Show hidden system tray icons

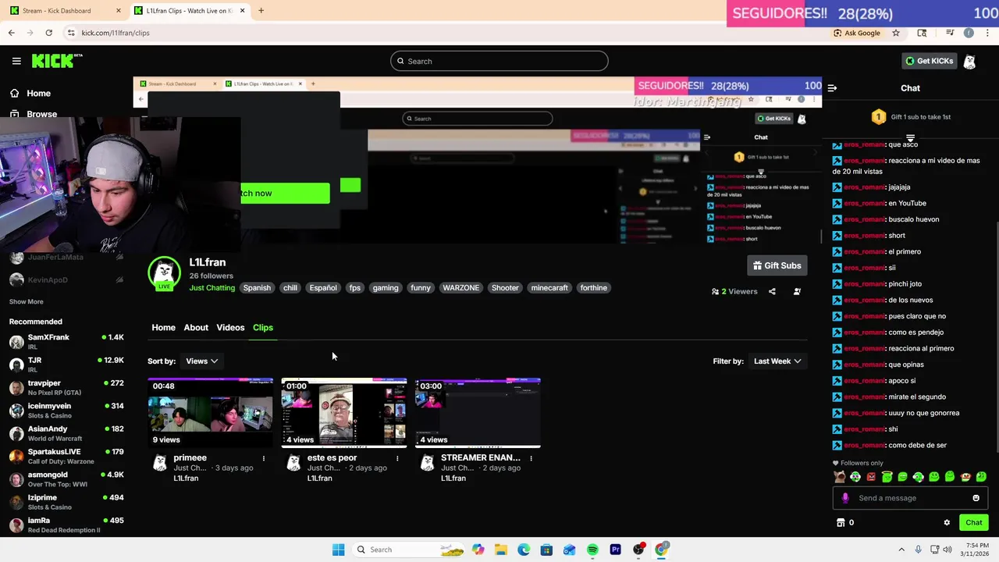click(x=901, y=550)
